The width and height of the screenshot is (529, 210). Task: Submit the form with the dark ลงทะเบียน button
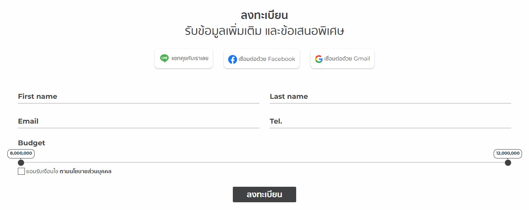(x=264, y=195)
